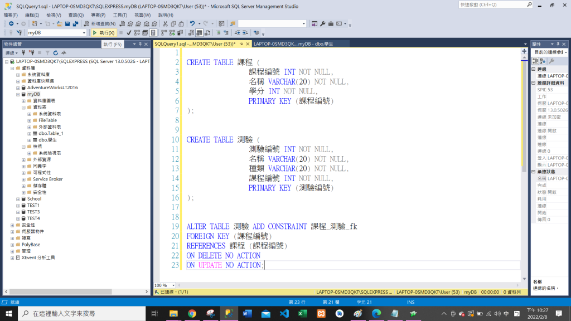571x321 pixels.
Task: Click the Copy icon in toolbar
Action: click(173, 23)
